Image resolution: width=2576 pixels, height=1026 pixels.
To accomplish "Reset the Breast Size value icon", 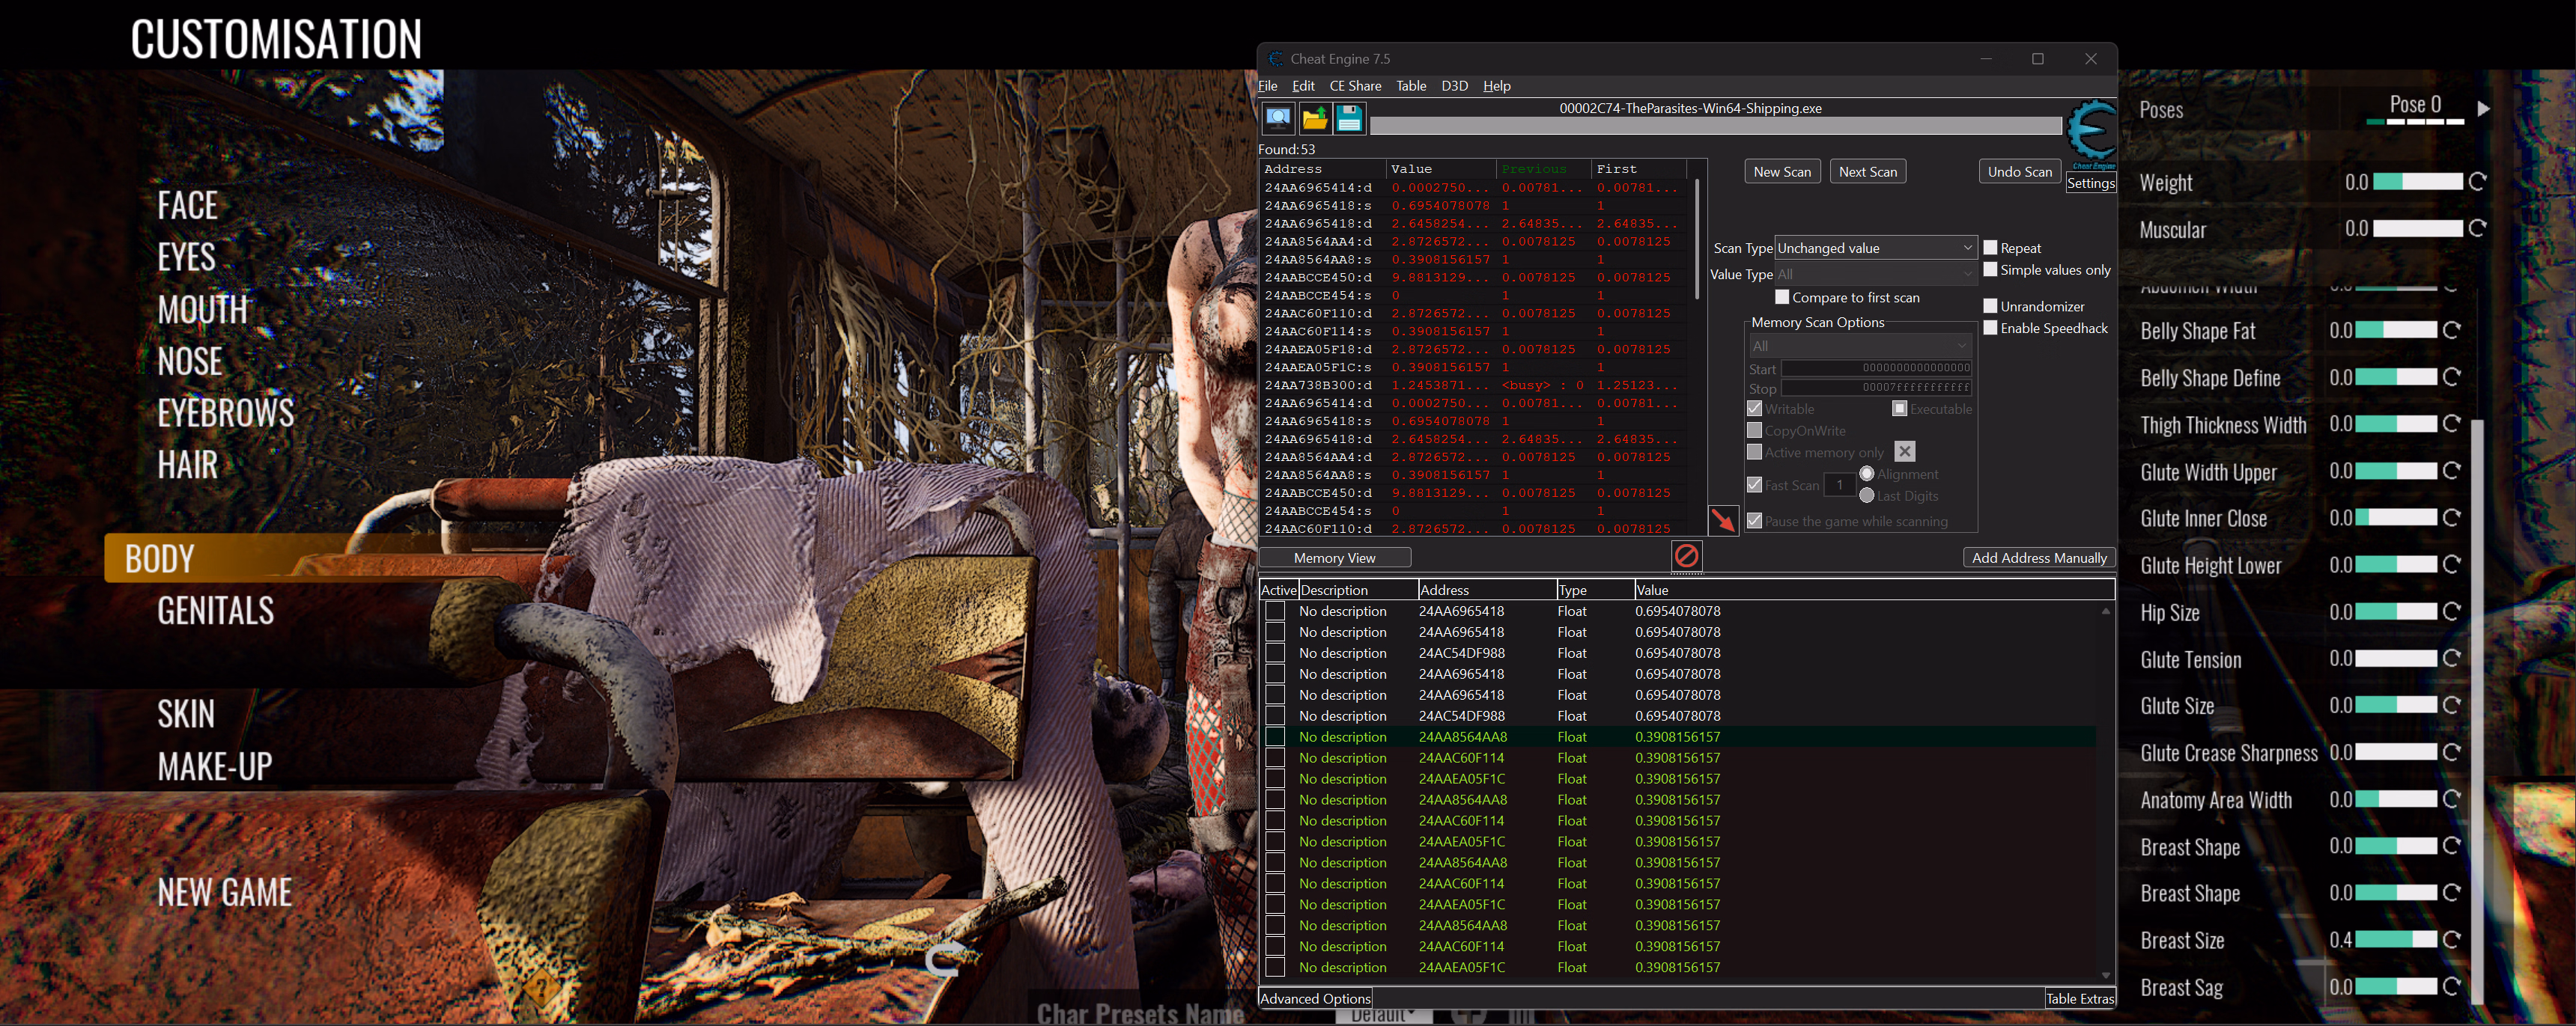I will click(x=2451, y=940).
